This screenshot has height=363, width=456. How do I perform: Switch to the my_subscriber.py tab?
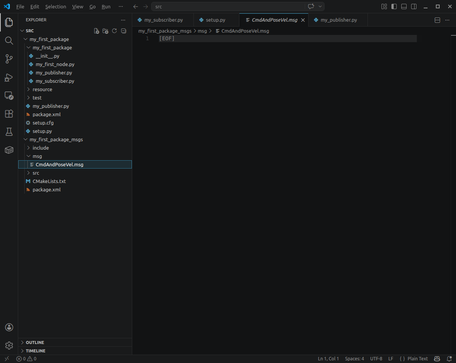163,20
